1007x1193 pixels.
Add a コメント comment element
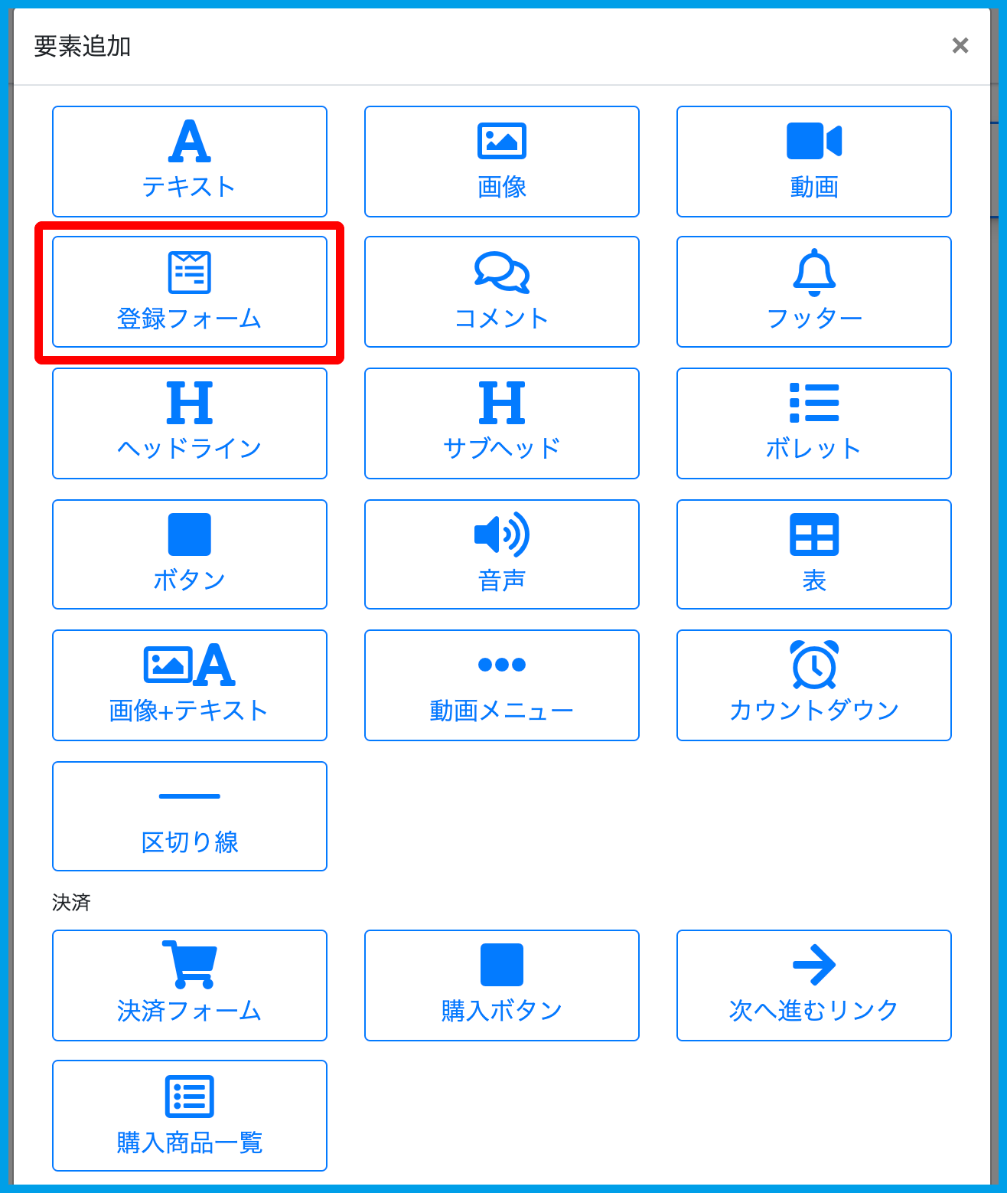click(501, 292)
